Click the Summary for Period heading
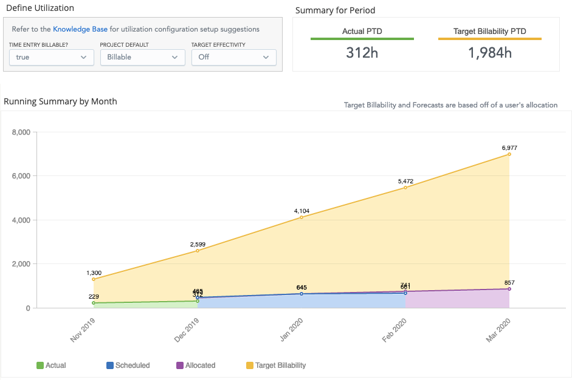Screen dimensions: 572x380 coord(335,10)
